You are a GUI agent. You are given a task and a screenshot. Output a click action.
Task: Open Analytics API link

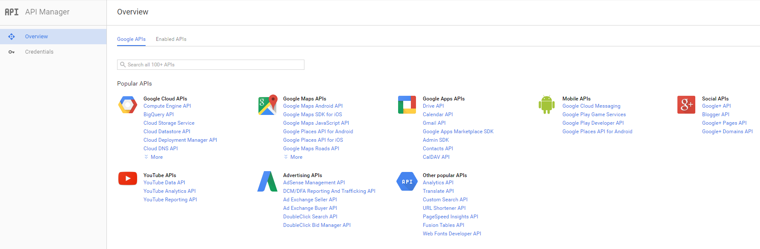[438, 183]
